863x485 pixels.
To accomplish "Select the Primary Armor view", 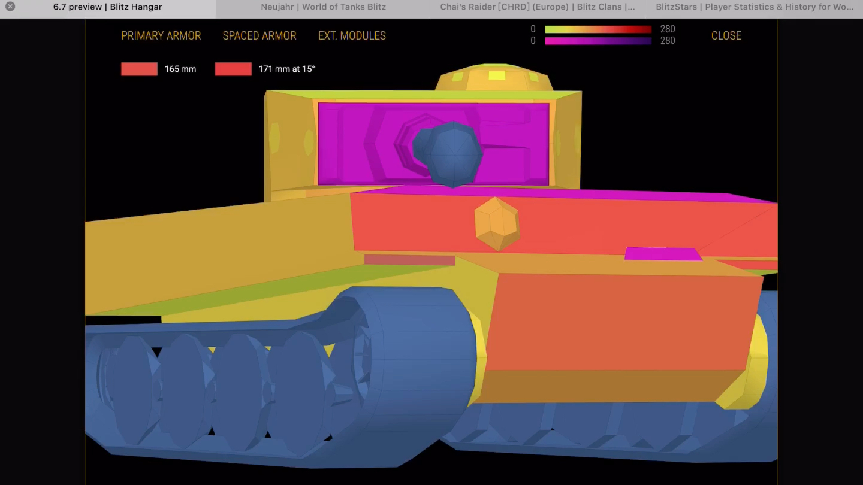I will [x=161, y=36].
